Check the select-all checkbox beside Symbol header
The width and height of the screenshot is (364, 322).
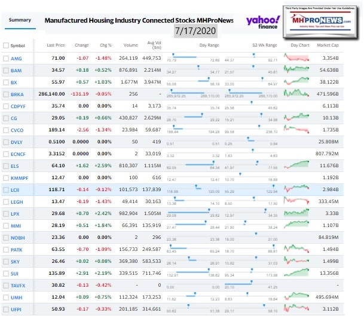(x=6, y=45)
